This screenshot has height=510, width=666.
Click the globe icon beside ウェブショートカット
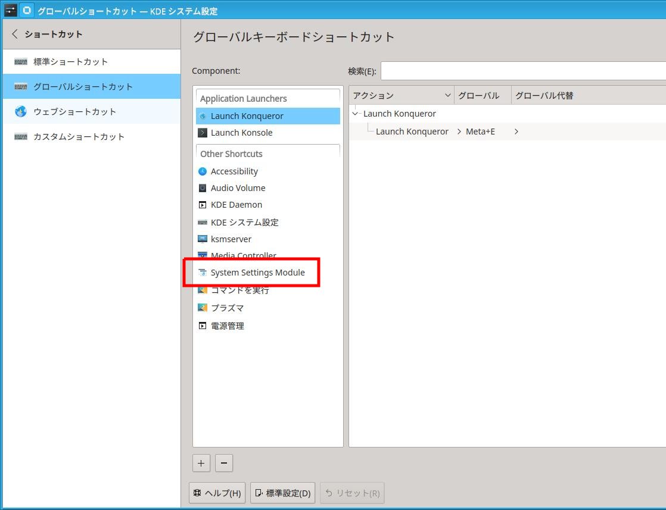(20, 112)
